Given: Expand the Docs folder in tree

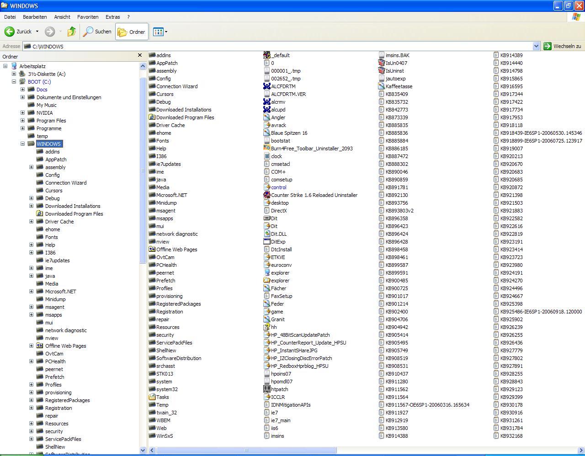Looking at the screenshot, I should [x=23, y=90].
